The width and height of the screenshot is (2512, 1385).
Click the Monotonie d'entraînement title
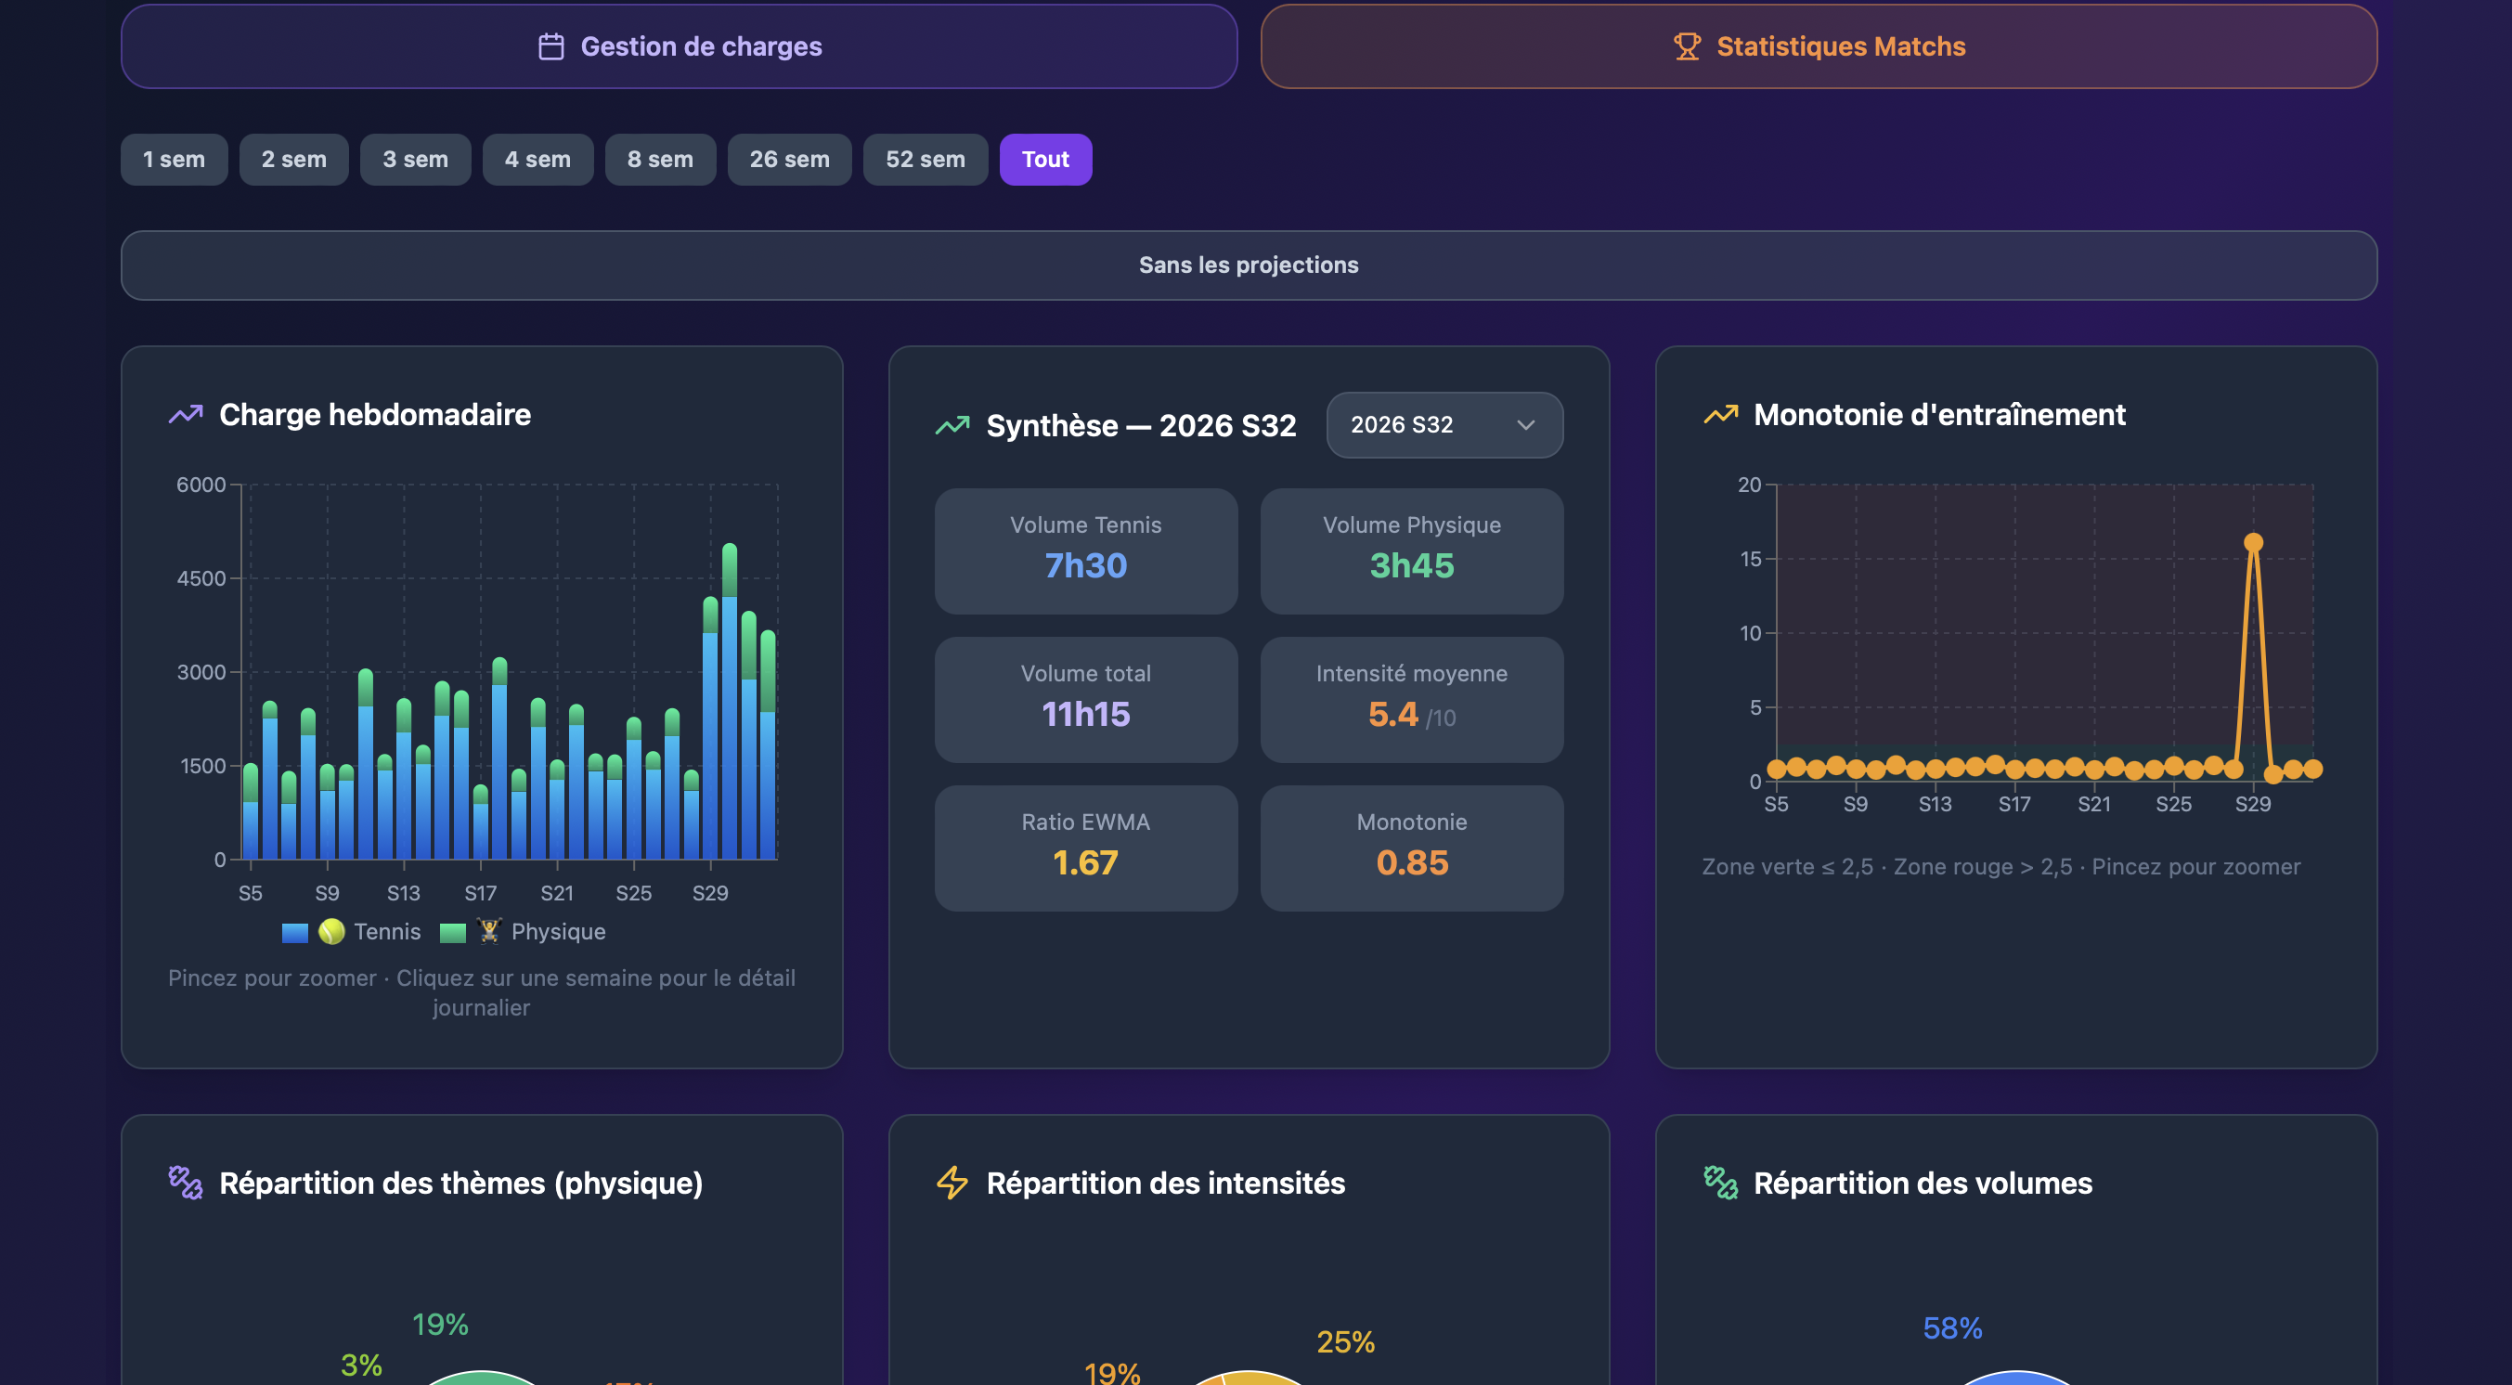tap(1939, 415)
